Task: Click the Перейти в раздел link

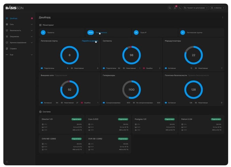Action: tap(90, 41)
